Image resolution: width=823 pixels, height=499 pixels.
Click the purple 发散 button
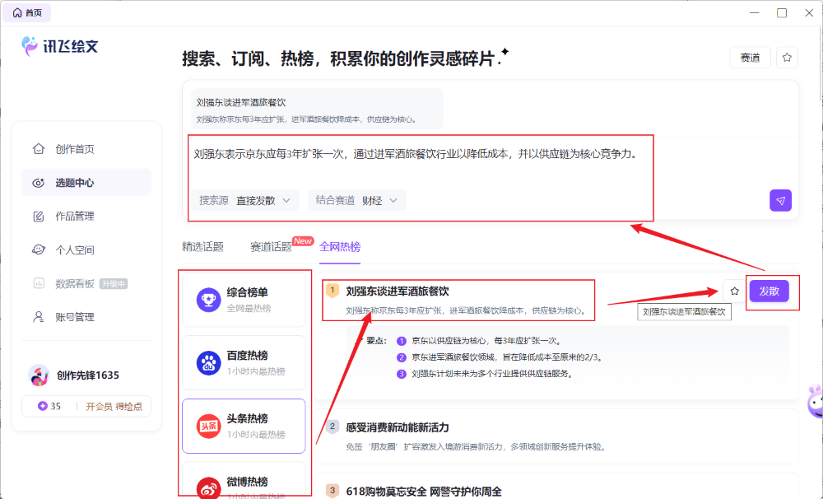(x=769, y=291)
